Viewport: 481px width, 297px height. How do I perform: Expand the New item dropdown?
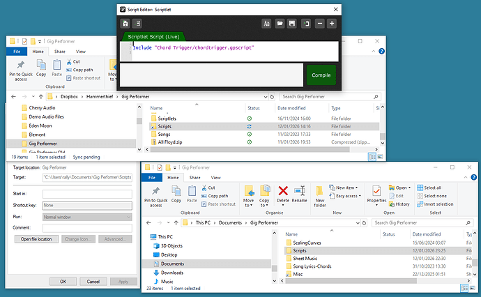tap(348, 188)
